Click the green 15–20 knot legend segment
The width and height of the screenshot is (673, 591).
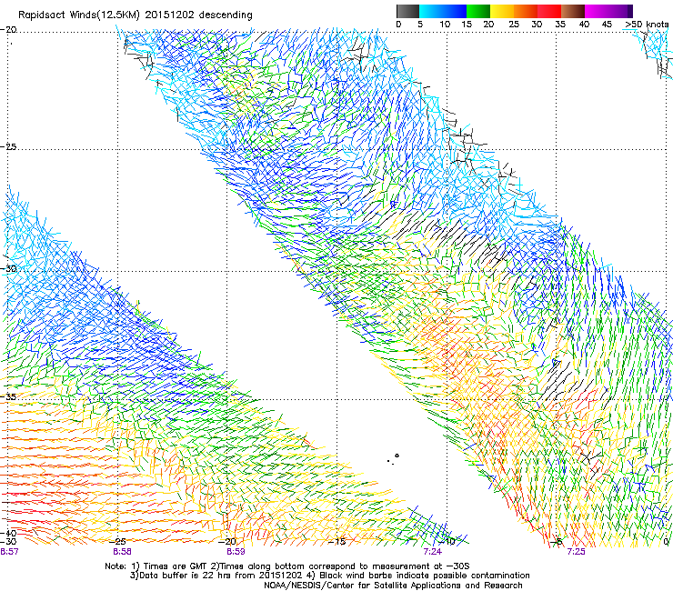pos(478,11)
